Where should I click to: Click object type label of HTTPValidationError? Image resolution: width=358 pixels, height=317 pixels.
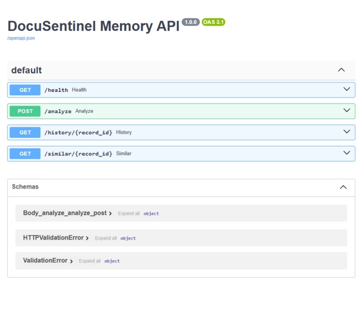[128, 238]
